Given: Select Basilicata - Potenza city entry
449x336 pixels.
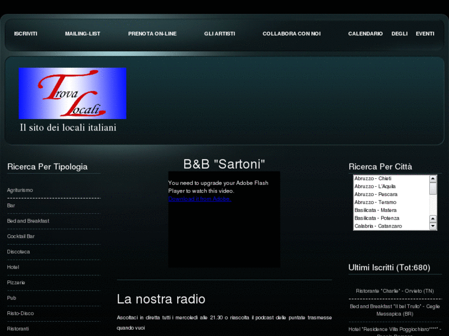Looking at the screenshot, I should point(391,218).
